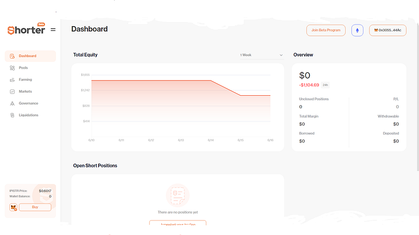Screen dimensions: 419x235
Task: Click the 24h badge in Overview
Action: tap(325, 85)
